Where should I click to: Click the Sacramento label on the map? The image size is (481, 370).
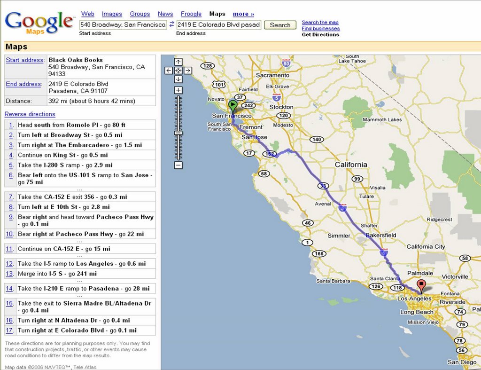click(x=272, y=75)
